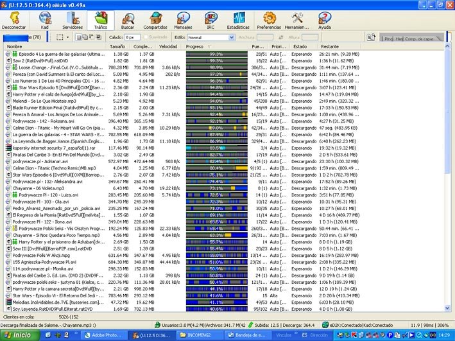
Task: Click the ES language indicator
Action: click(304, 335)
